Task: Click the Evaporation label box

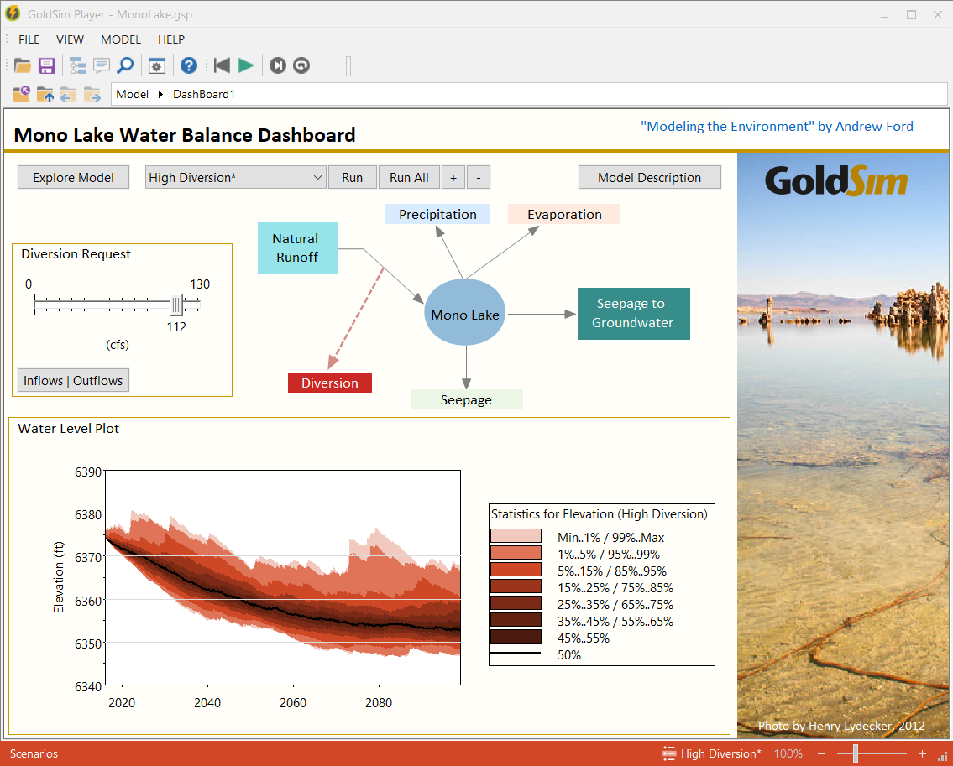Action: point(564,215)
